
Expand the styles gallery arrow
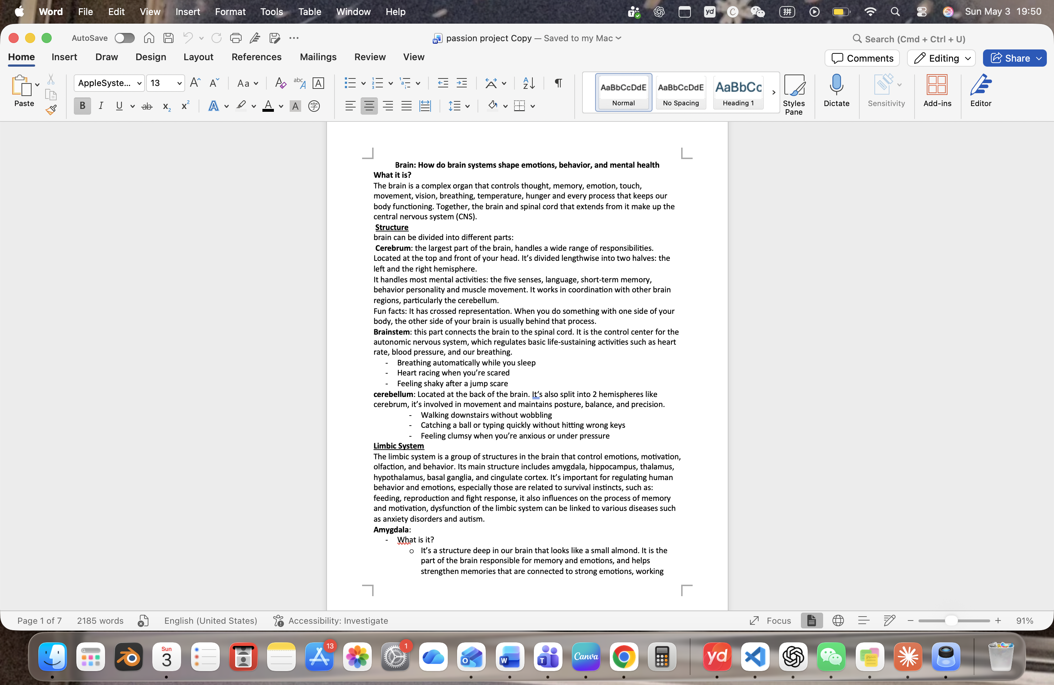(x=773, y=92)
